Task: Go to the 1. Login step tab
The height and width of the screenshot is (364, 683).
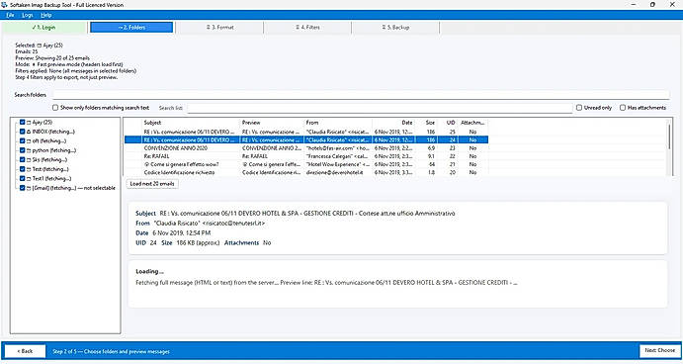Action: [44, 28]
